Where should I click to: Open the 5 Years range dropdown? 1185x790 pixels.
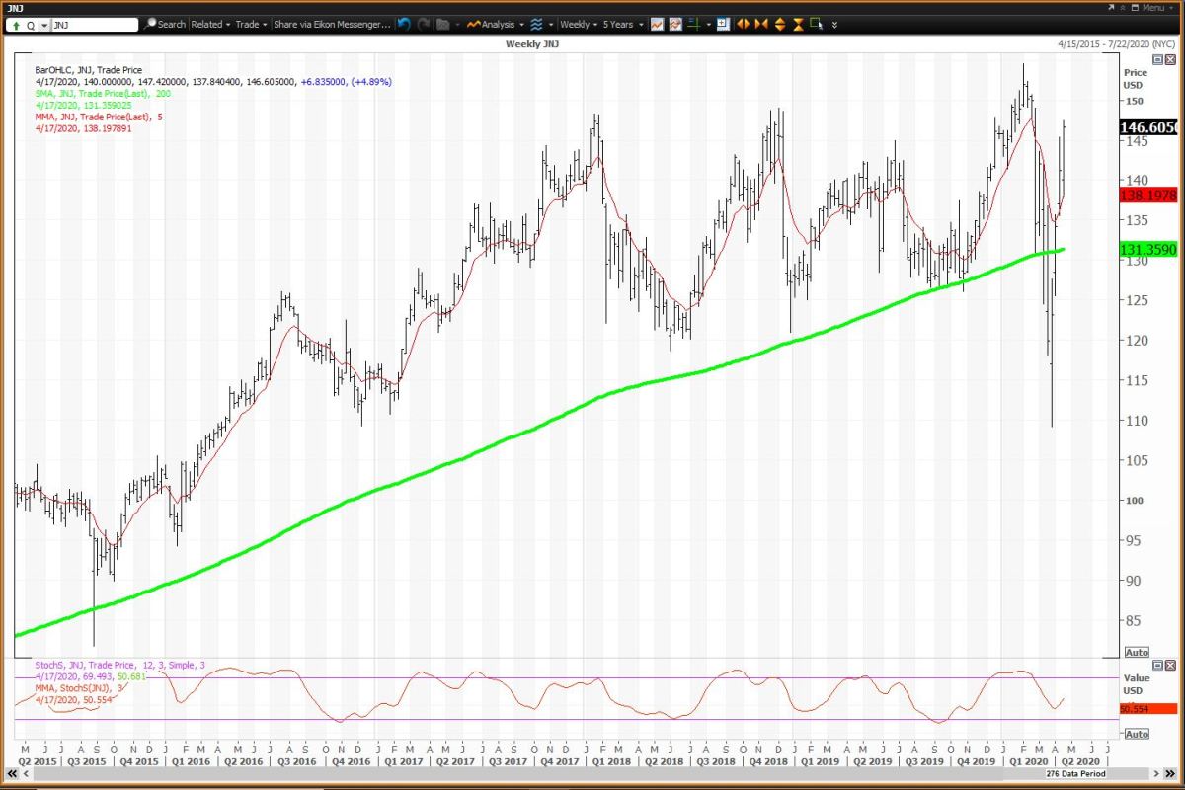point(622,24)
